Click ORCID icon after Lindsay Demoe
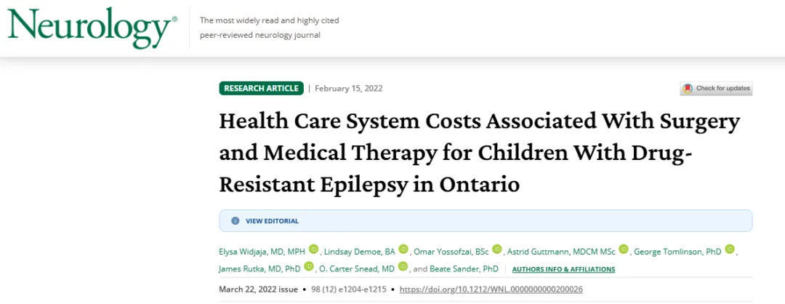Screen dimensions: 785x304 (x=403, y=249)
